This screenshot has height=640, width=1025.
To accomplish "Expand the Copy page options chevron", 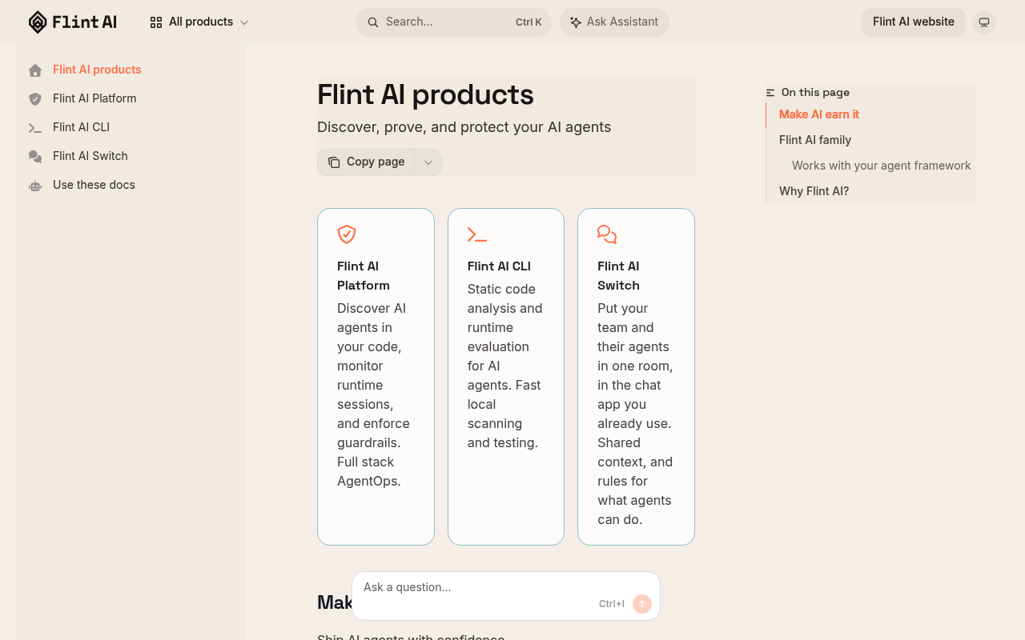I will coord(428,162).
